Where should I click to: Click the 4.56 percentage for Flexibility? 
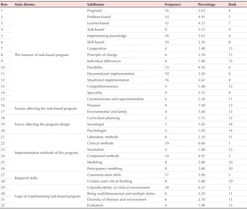201,67
